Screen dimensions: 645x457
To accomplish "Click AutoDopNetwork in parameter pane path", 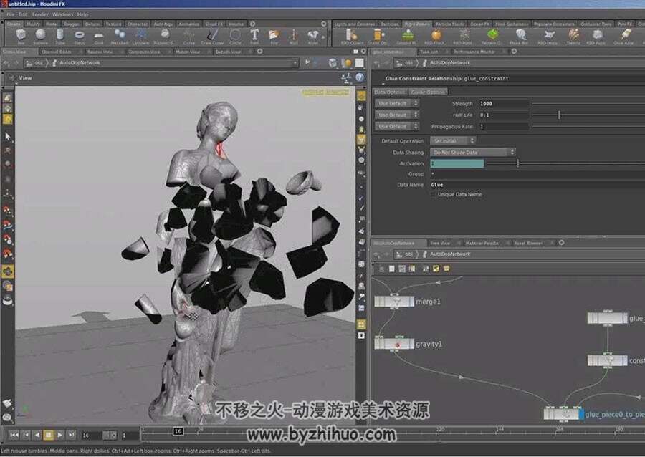I will 449,63.
